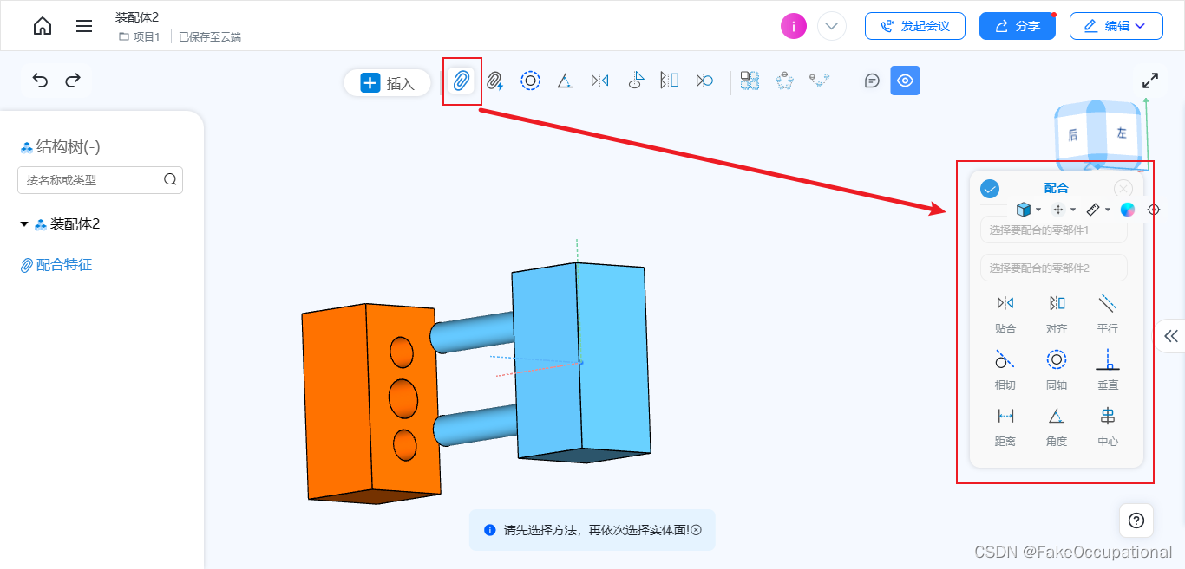Select the coincident mate toolbar icon
Viewport: 1185px width, 569px height.
tap(599, 81)
